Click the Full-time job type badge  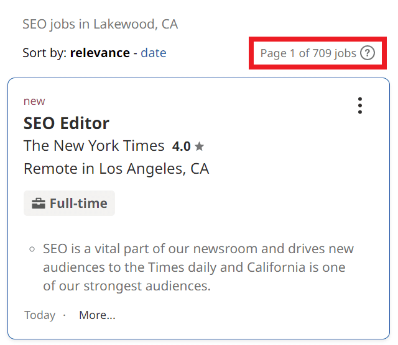[69, 203]
